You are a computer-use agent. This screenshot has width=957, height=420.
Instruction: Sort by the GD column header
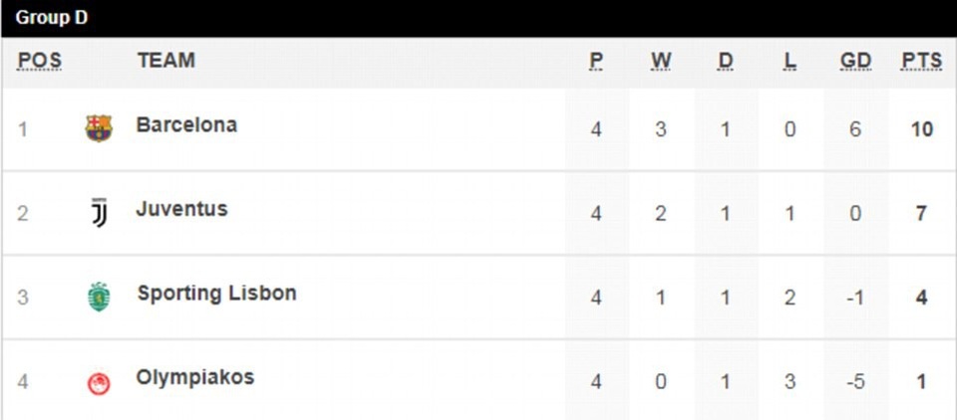(855, 61)
